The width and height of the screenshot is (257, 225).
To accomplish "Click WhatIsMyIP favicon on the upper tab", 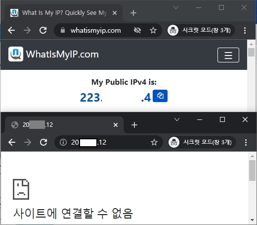I will click(14, 13).
